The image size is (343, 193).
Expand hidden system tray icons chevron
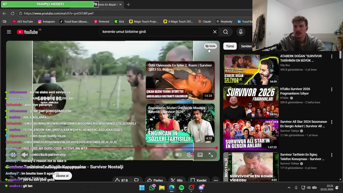tap(289, 188)
